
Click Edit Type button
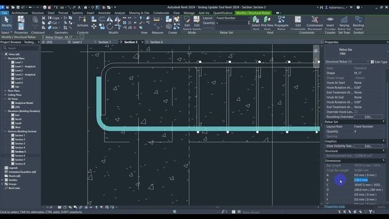coord(379,62)
